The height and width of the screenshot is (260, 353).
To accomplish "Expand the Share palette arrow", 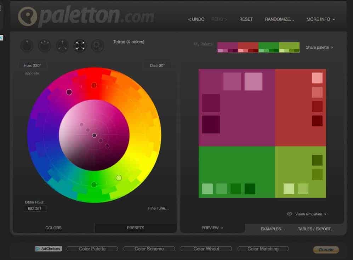I will 332,47.
